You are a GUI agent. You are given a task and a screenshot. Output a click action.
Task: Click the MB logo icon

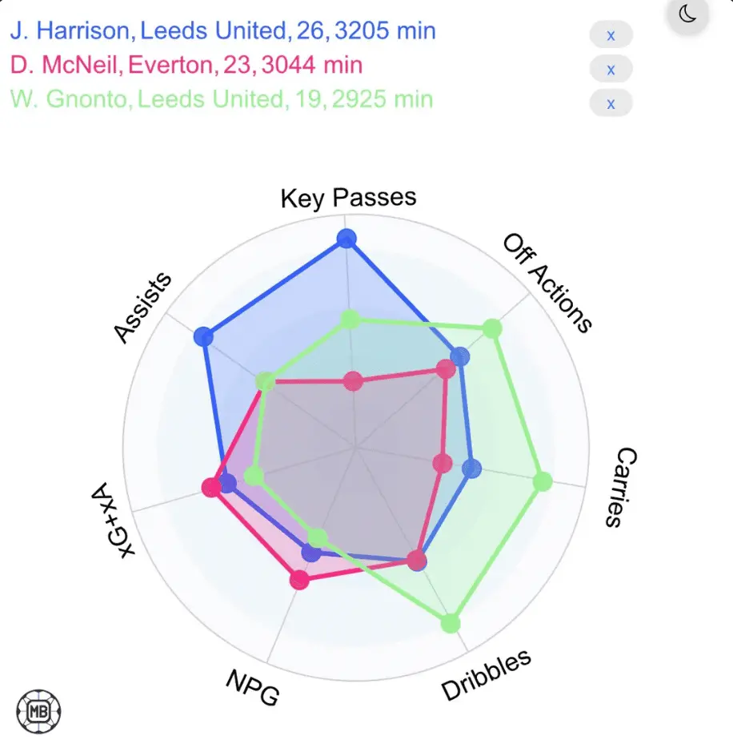point(38,711)
